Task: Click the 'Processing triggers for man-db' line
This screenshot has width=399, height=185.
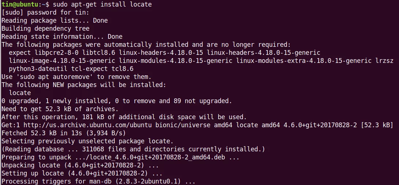Action: click(98, 181)
